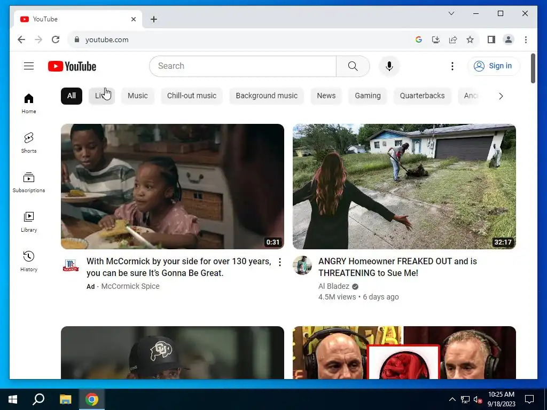
Task: Open the YouTube hamburger guide menu
Action: click(29, 66)
